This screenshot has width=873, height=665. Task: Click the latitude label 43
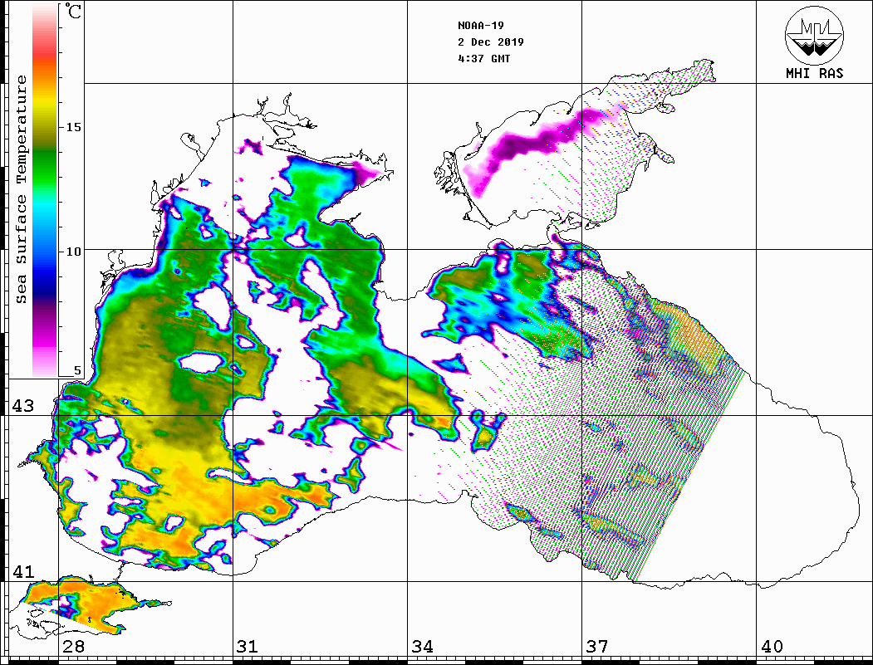pyautogui.click(x=22, y=406)
